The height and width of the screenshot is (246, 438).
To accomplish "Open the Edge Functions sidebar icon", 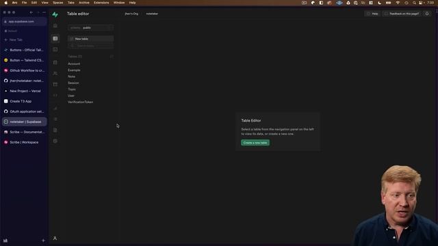I will pyautogui.click(x=55, y=96).
